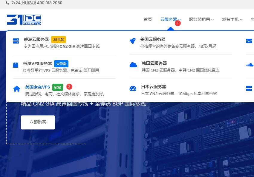The image size is (254, 177).
Task: Click the blue 大带宽 badge
Action: tap(61, 64)
